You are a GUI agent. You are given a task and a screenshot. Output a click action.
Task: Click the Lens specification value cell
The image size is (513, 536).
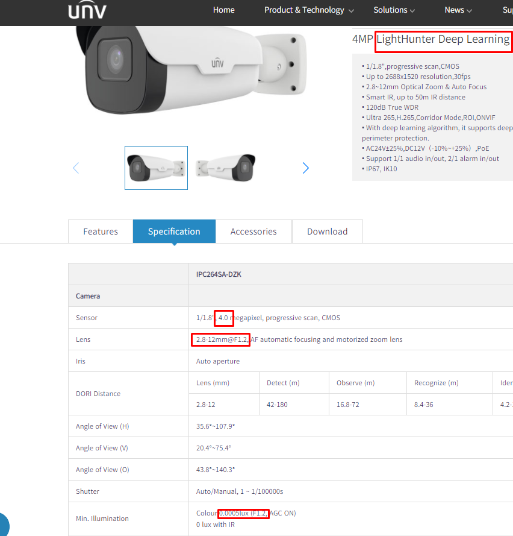(351, 339)
